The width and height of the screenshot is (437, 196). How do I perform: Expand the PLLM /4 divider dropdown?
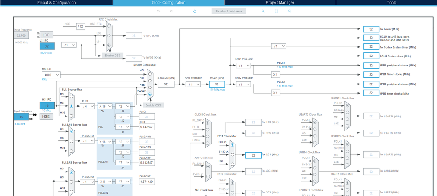coord(87,106)
